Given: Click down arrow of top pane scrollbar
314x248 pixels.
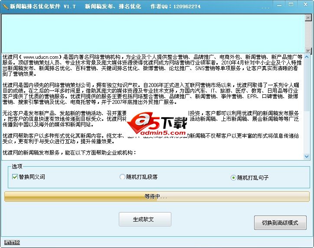Looking at the screenshot, I should click(x=308, y=50).
